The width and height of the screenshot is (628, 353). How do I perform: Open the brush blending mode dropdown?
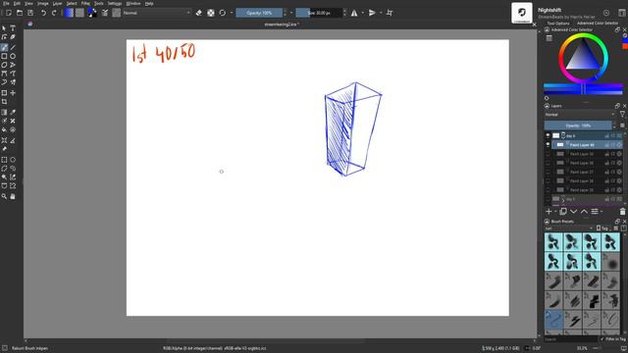pos(157,13)
